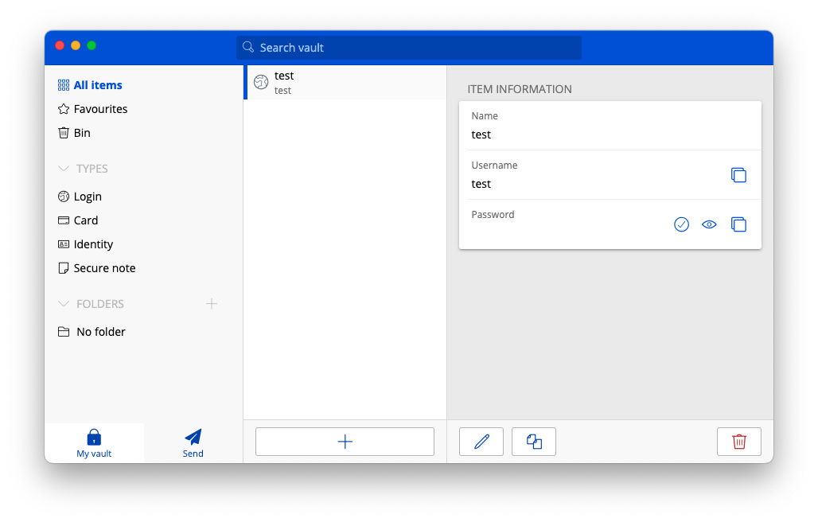Viewport: 818px width, 522px height.
Task: Copy the password to clipboard
Action: [x=738, y=224]
